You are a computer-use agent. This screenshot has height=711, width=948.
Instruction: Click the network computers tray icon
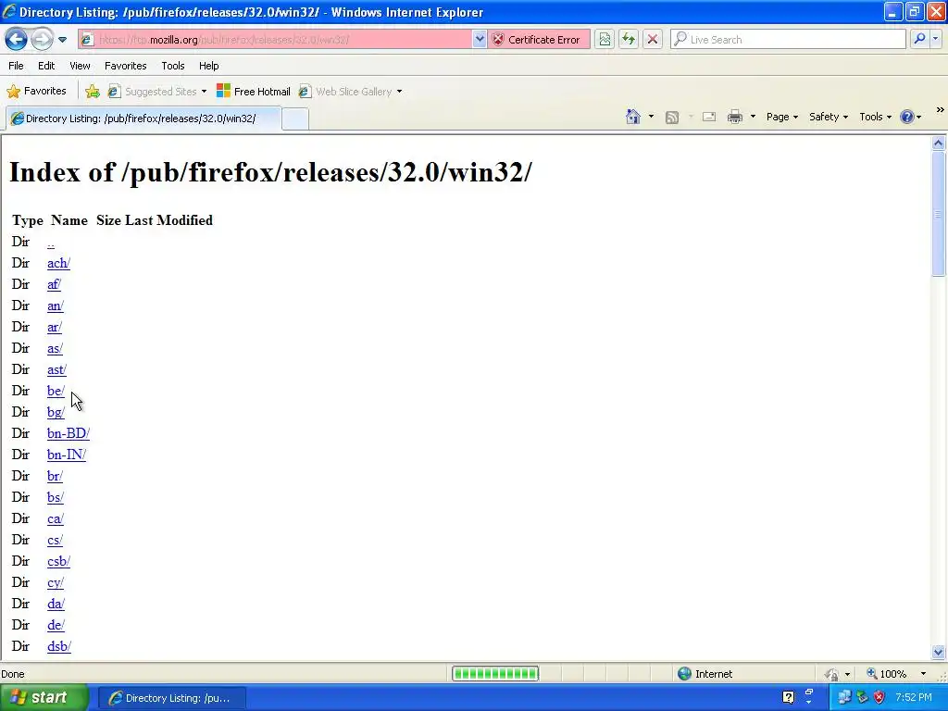pos(844,698)
